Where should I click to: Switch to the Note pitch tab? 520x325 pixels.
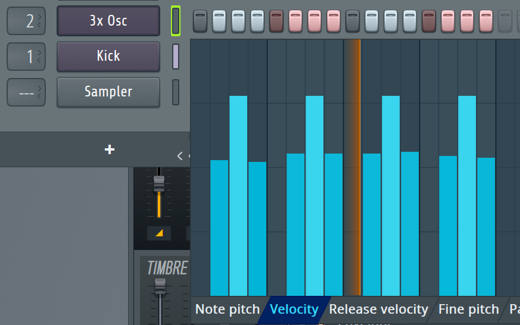click(228, 310)
